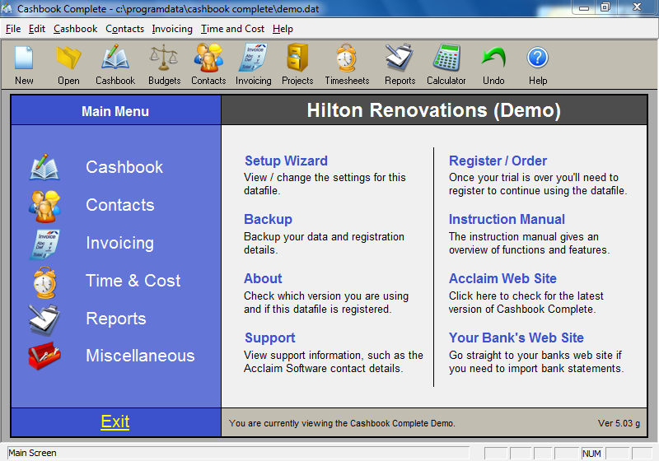Click the Open folder toolbar icon
The image size is (659, 461).
coord(68,58)
